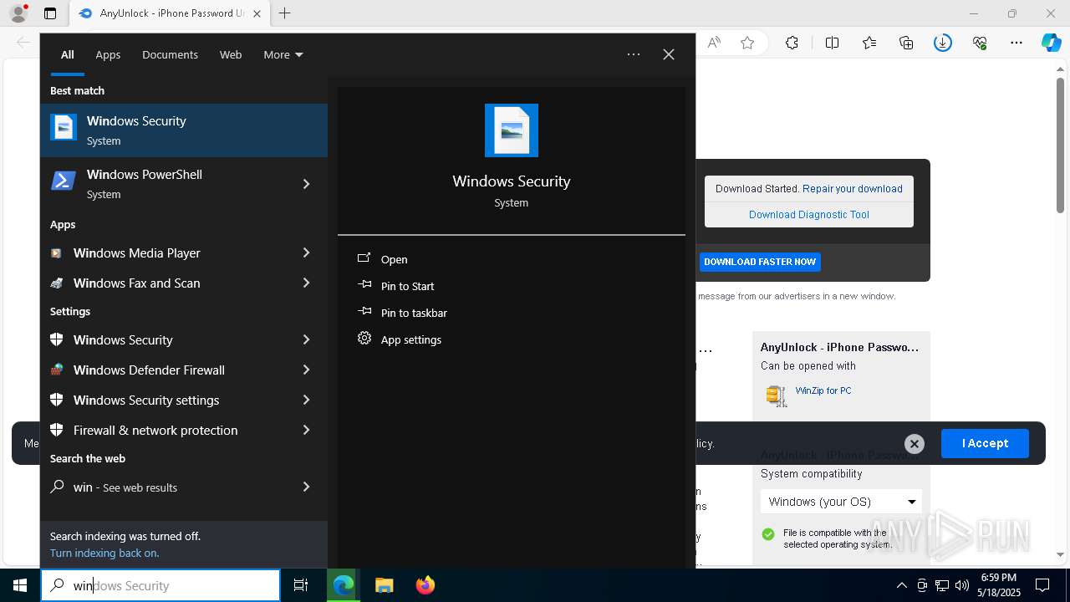This screenshot has width=1070, height=602.
Task: Switch to Documents search tab
Action: click(170, 54)
